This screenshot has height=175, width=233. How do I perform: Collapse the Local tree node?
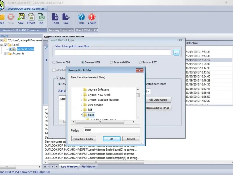[x=1, y=45]
